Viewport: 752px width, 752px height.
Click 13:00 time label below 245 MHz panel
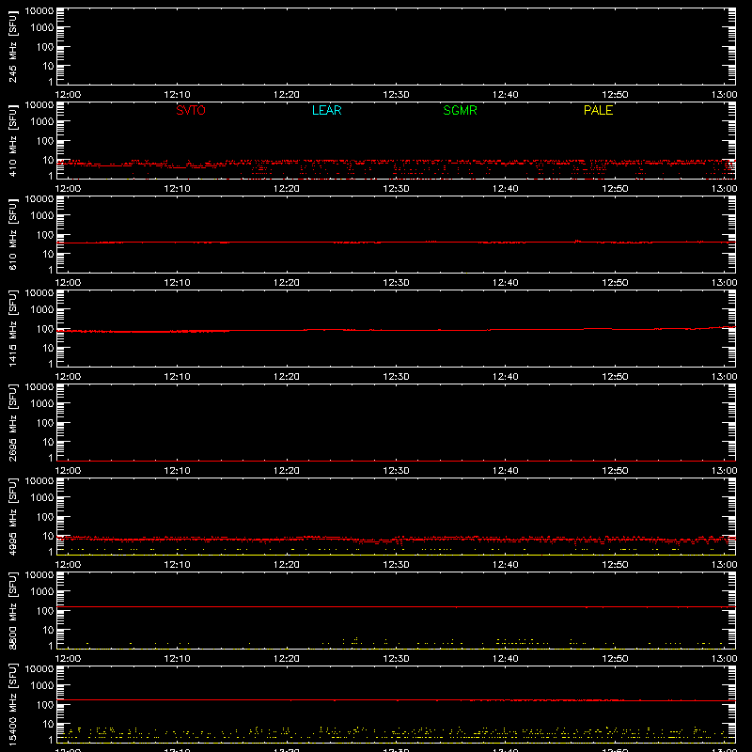[x=724, y=95]
